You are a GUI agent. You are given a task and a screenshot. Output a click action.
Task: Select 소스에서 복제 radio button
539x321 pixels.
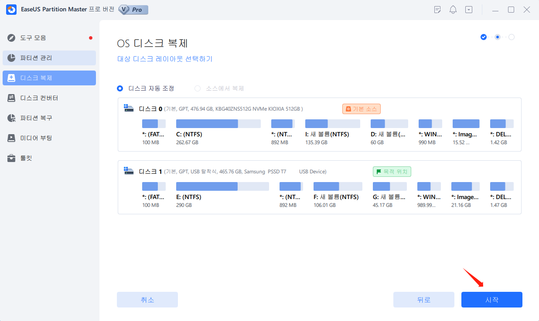pyautogui.click(x=198, y=88)
